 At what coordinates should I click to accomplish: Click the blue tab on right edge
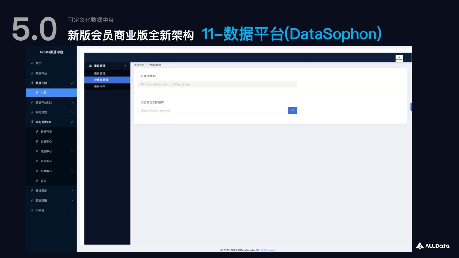pos(411,107)
